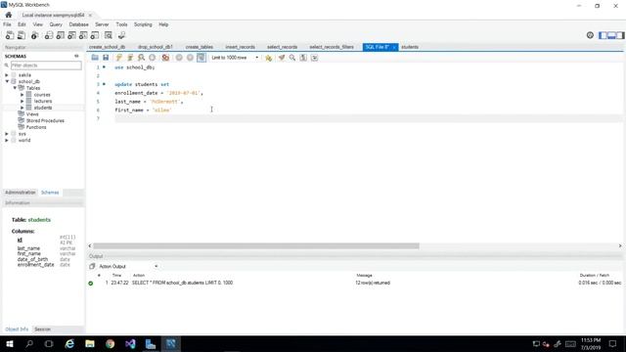The image size is (626, 352).
Task: Rollback the current transaction
Action: pyautogui.click(x=190, y=58)
